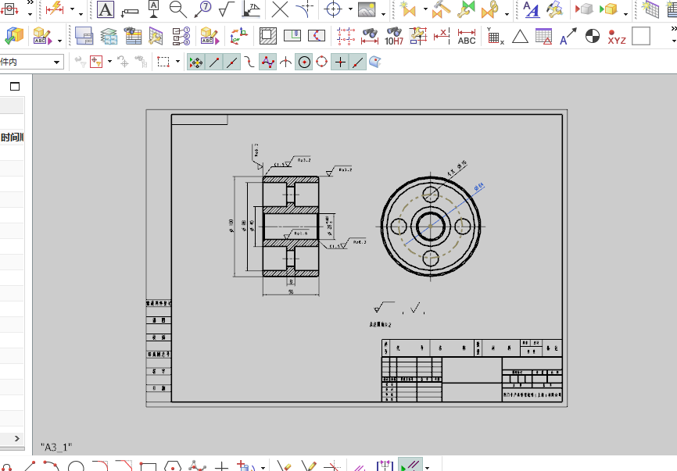Click the panel maximize square in sidebar
The width and height of the screenshot is (677, 471).
point(15,87)
